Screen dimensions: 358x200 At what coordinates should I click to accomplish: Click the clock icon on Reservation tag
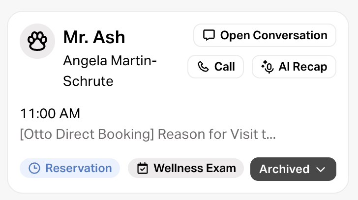[x=34, y=168]
